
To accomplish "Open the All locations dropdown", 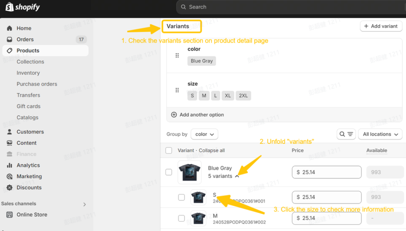I will pos(380,134).
